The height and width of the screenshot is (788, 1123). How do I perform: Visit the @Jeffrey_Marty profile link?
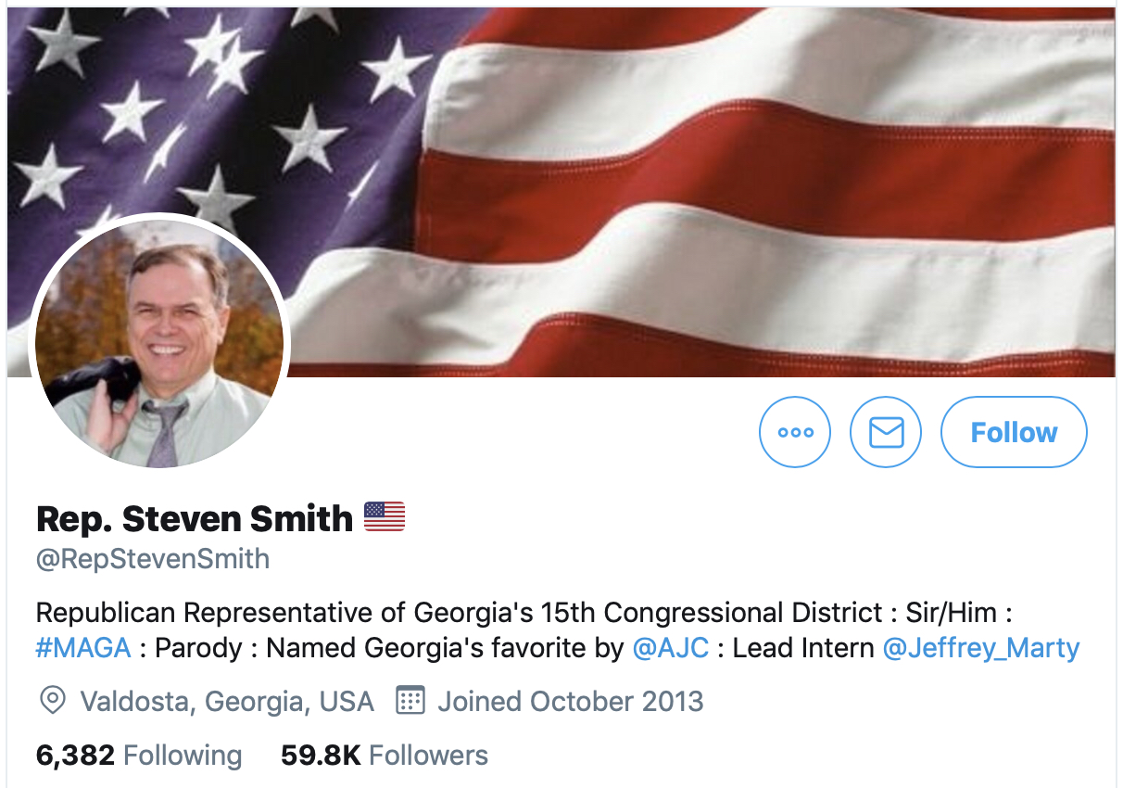(x=981, y=648)
